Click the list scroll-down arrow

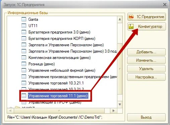coord(120,105)
